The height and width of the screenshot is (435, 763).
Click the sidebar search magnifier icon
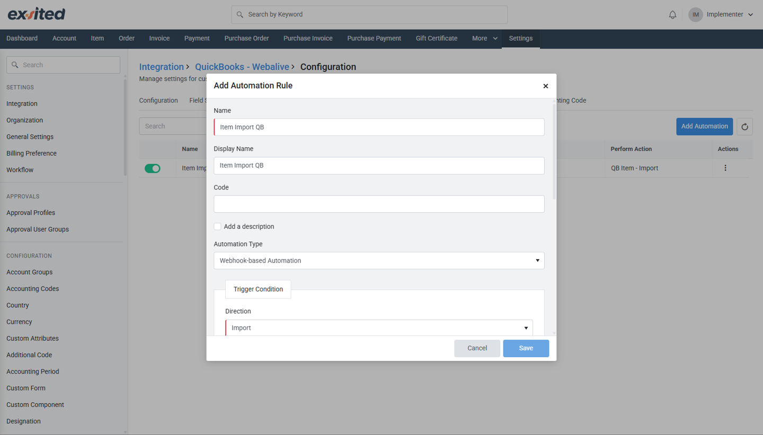point(15,65)
